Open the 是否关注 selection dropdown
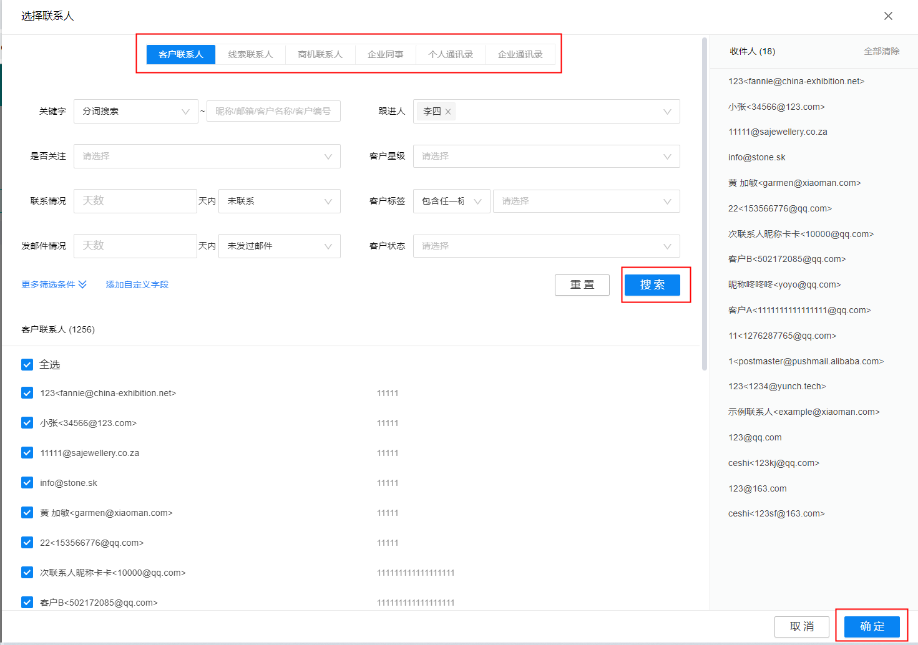This screenshot has width=918, height=645. click(207, 156)
